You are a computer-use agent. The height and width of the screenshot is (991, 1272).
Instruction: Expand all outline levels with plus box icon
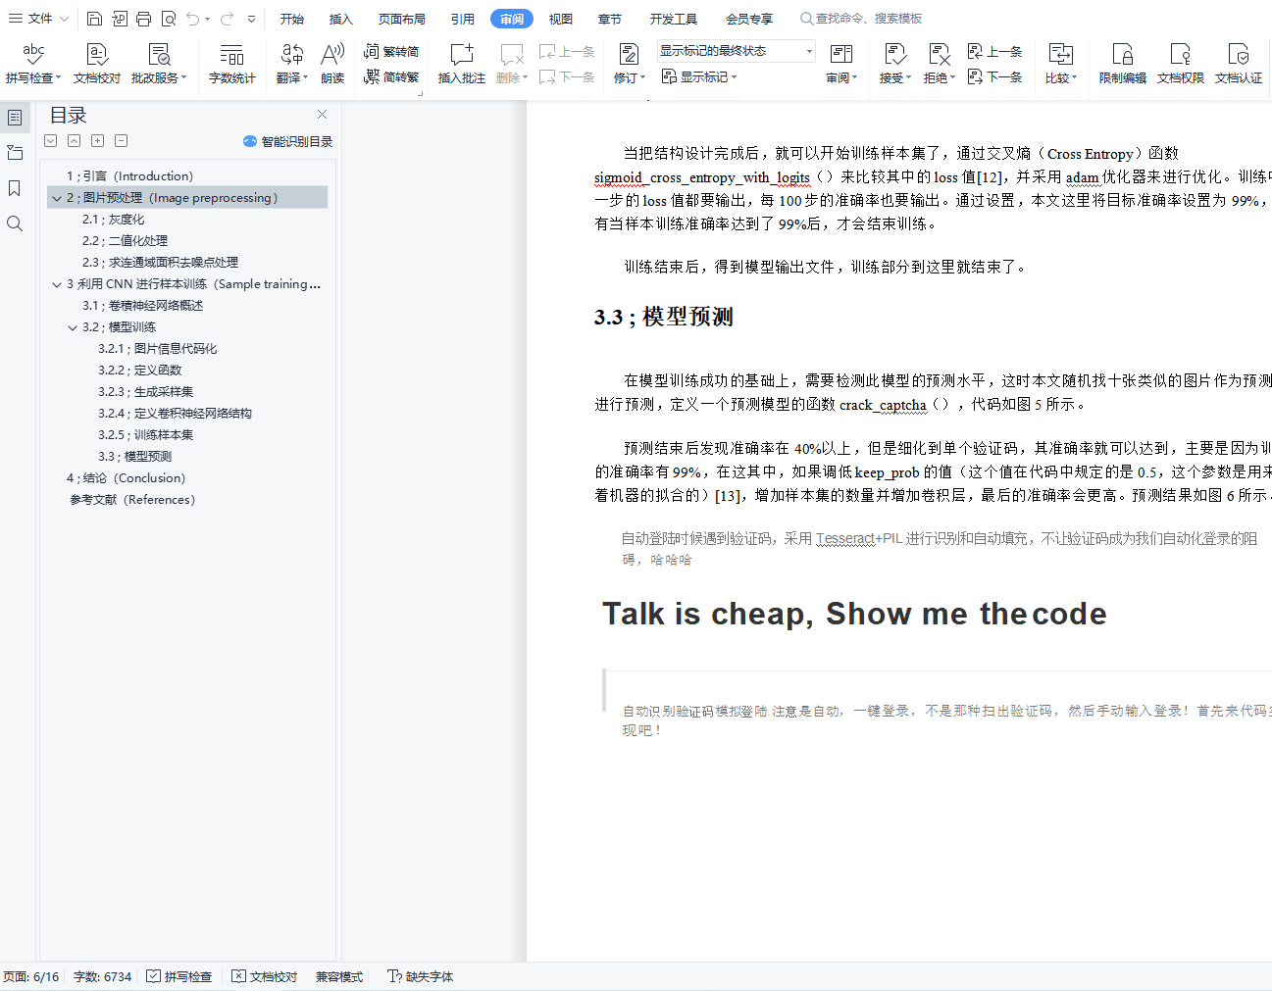point(97,141)
